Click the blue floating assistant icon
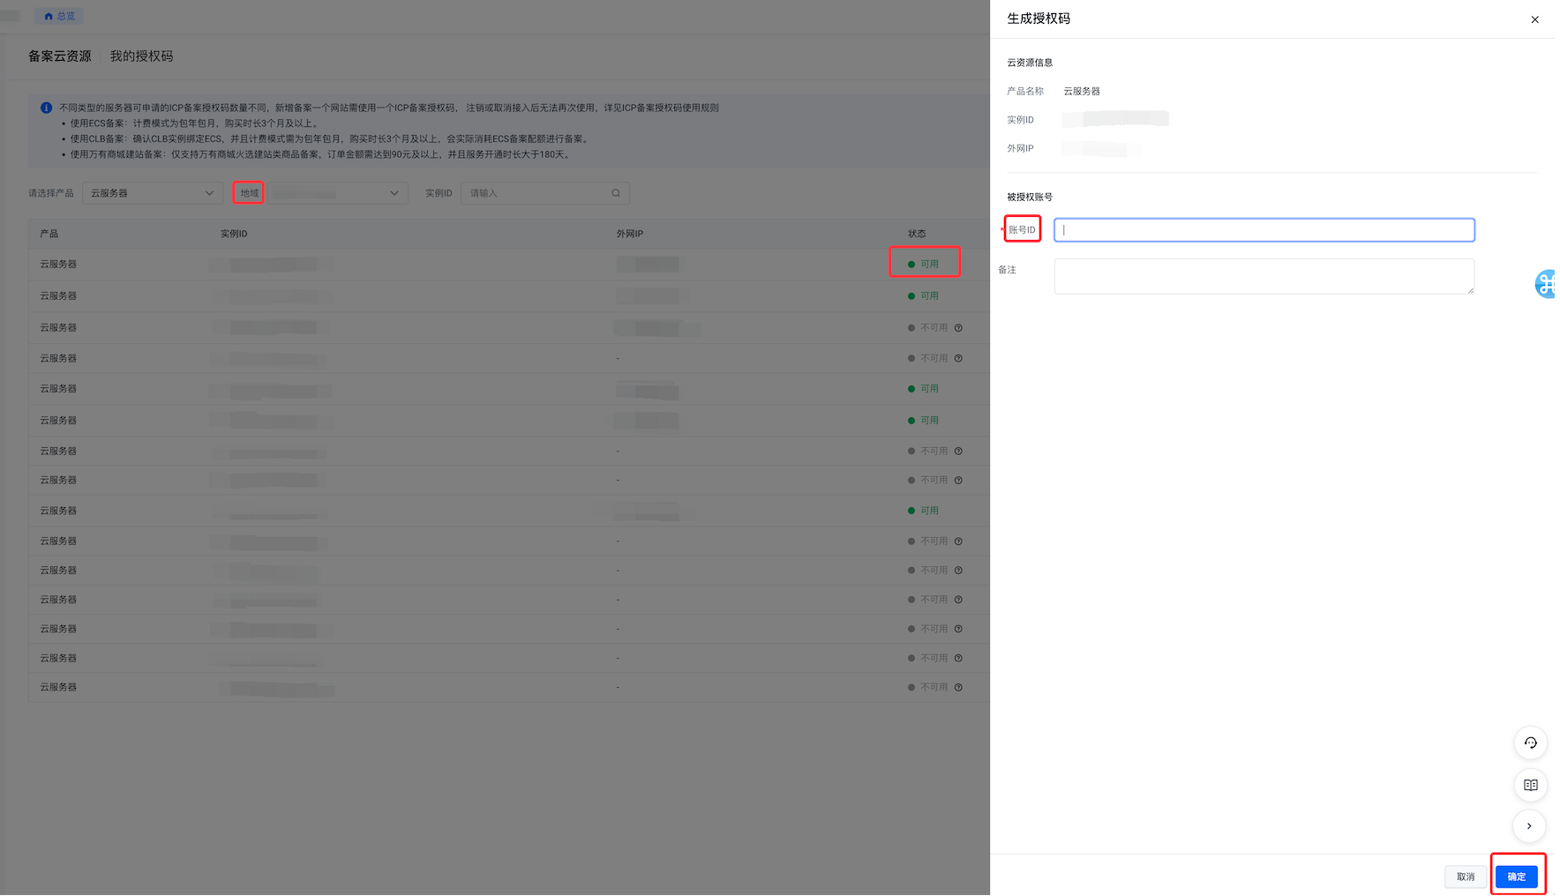 [1545, 284]
